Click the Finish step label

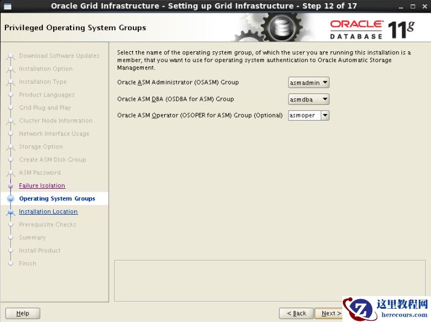pyautogui.click(x=28, y=264)
